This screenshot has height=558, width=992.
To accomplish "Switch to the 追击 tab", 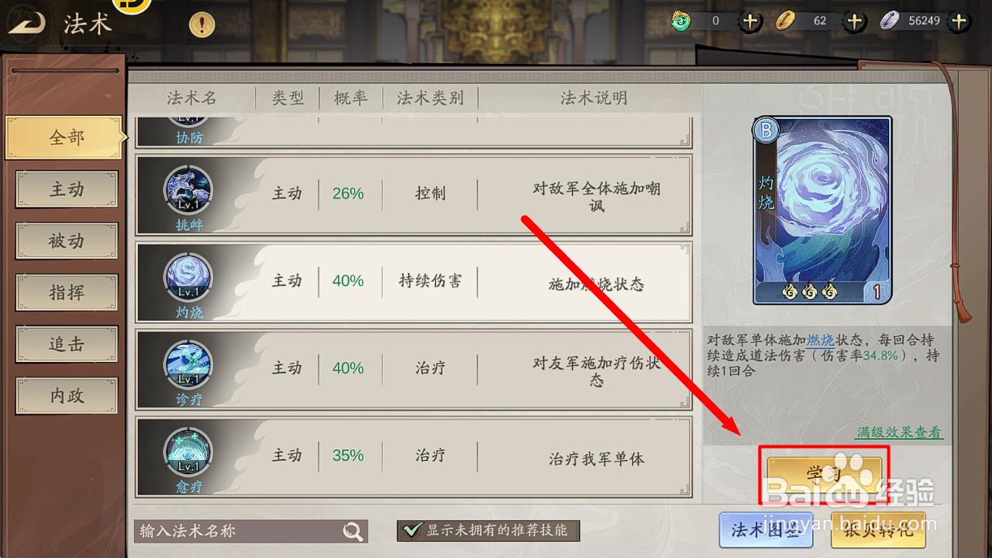I will click(66, 344).
